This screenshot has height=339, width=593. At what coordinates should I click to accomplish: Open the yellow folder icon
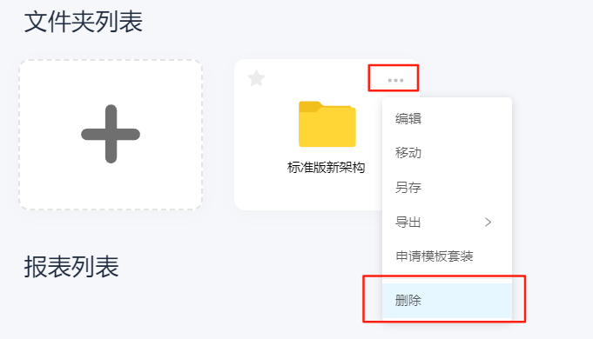(327, 123)
